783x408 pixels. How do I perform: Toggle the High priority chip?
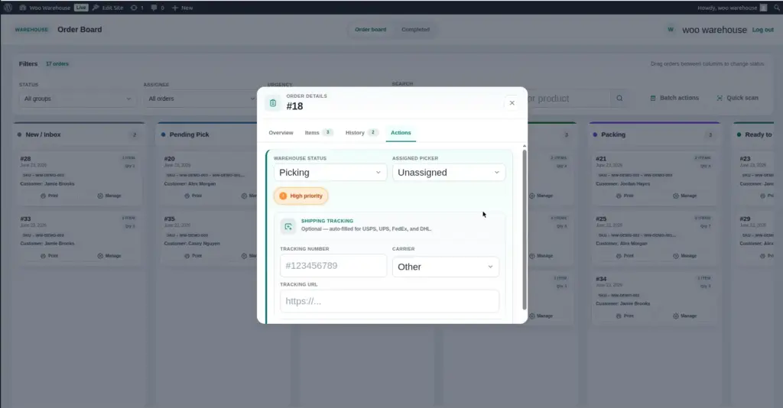pyautogui.click(x=301, y=196)
